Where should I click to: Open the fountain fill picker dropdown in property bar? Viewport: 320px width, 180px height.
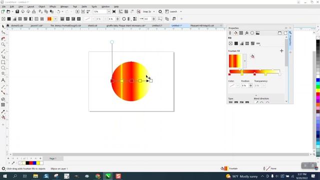[55, 19]
